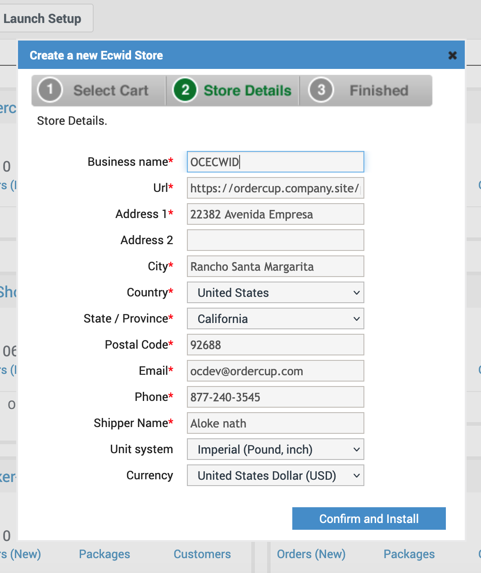Screen dimensions: 481x573
Task: Click the Store Details. heading text
Action: tap(72, 121)
